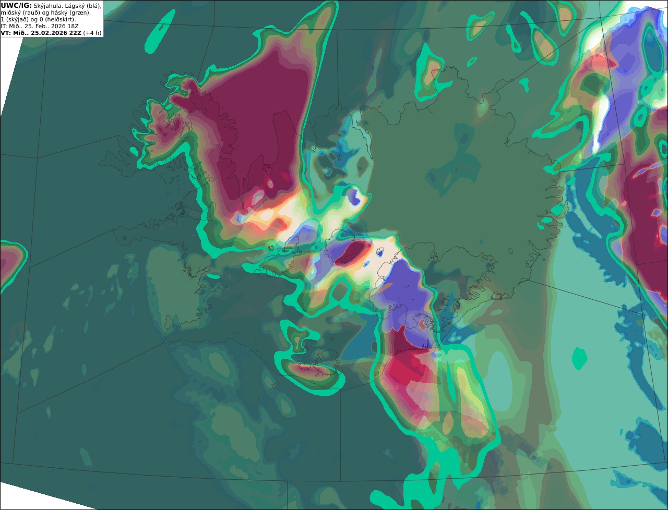This screenshot has height=510, width=668.
Task: Click the legend text "miðský (rauð)"
Action: pyautogui.click(x=20, y=13)
